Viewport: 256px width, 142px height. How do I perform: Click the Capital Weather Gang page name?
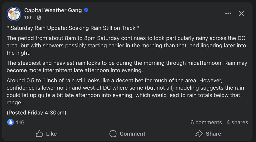pyautogui.click(x=53, y=10)
